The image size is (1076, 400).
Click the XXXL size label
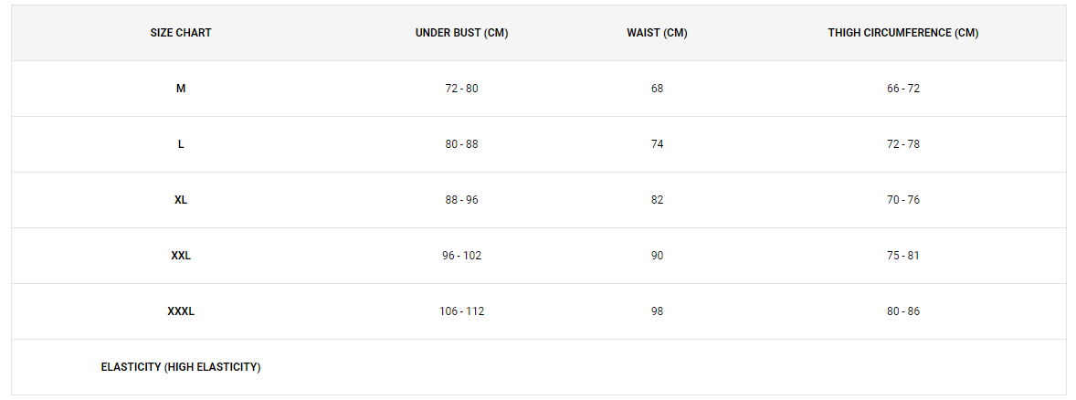point(181,311)
